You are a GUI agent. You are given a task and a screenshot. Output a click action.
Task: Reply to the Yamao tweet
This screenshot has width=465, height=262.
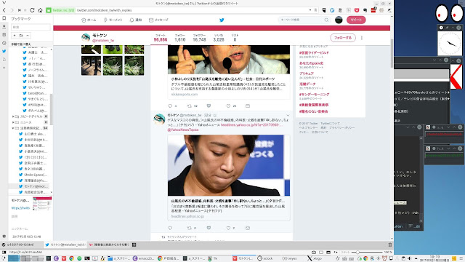pos(170,228)
